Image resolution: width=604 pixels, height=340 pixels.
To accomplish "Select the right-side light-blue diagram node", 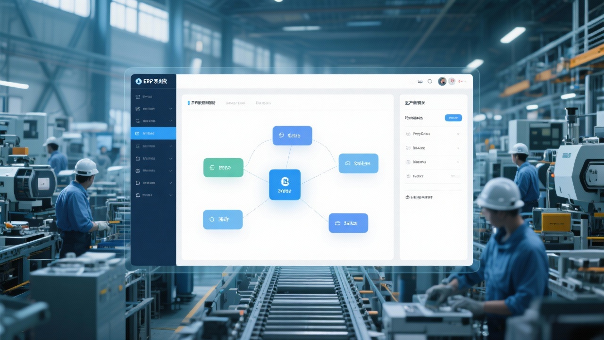I will (358, 163).
